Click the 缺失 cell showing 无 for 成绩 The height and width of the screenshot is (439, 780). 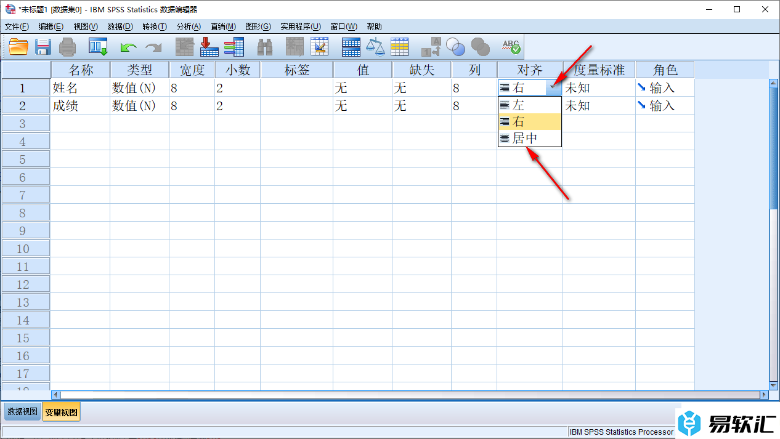click(422, 106)
